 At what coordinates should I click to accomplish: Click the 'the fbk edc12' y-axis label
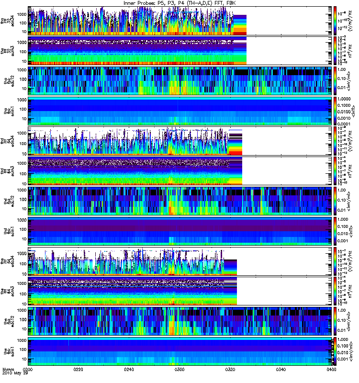click(9, 321)
